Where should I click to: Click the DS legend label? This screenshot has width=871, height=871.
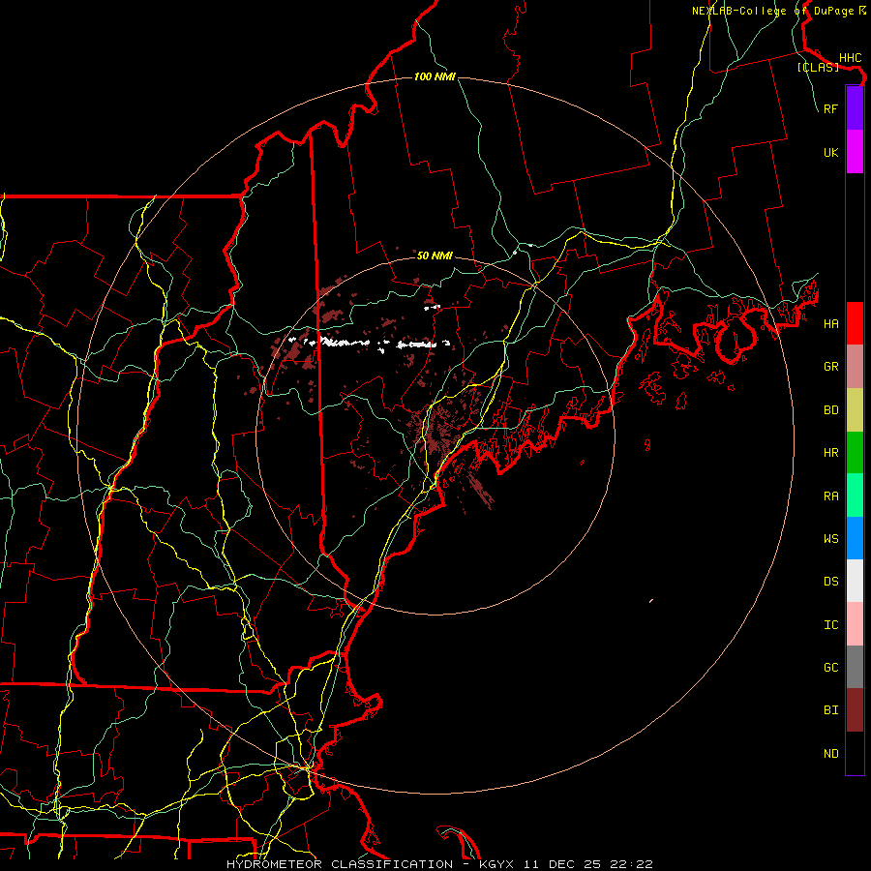coord(830,582)
